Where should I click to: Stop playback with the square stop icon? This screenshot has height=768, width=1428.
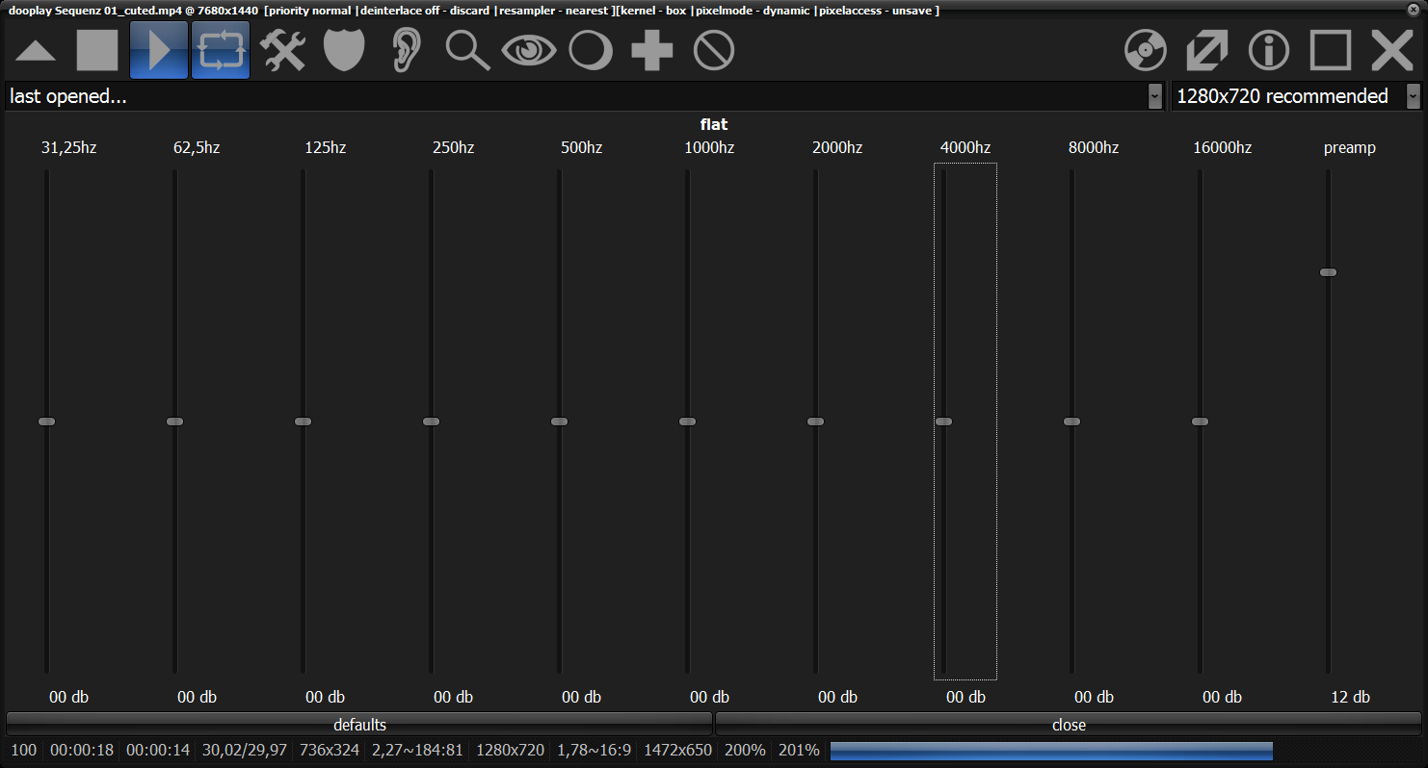[x=97, y=51]
